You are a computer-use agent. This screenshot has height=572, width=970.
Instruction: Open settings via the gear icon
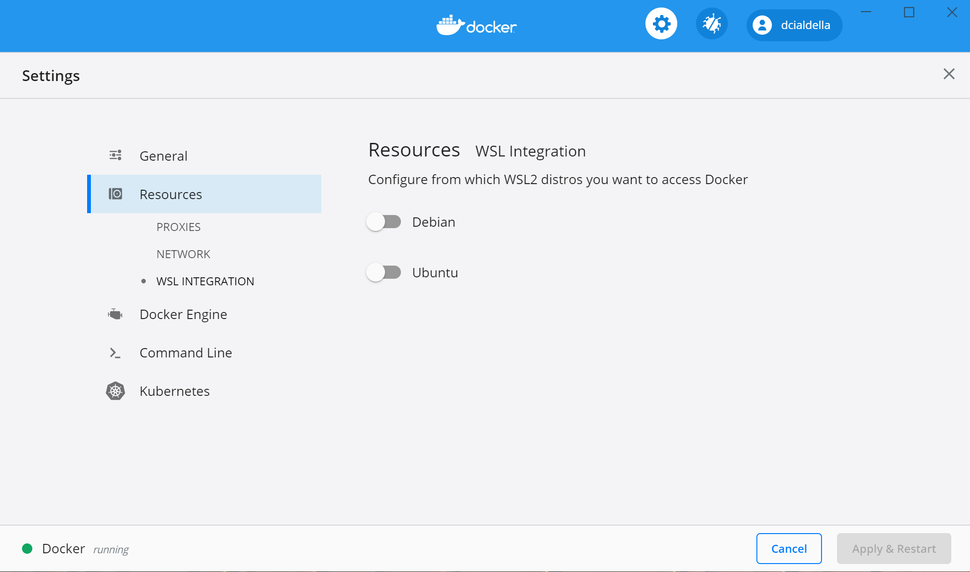(x=661, y=24)
